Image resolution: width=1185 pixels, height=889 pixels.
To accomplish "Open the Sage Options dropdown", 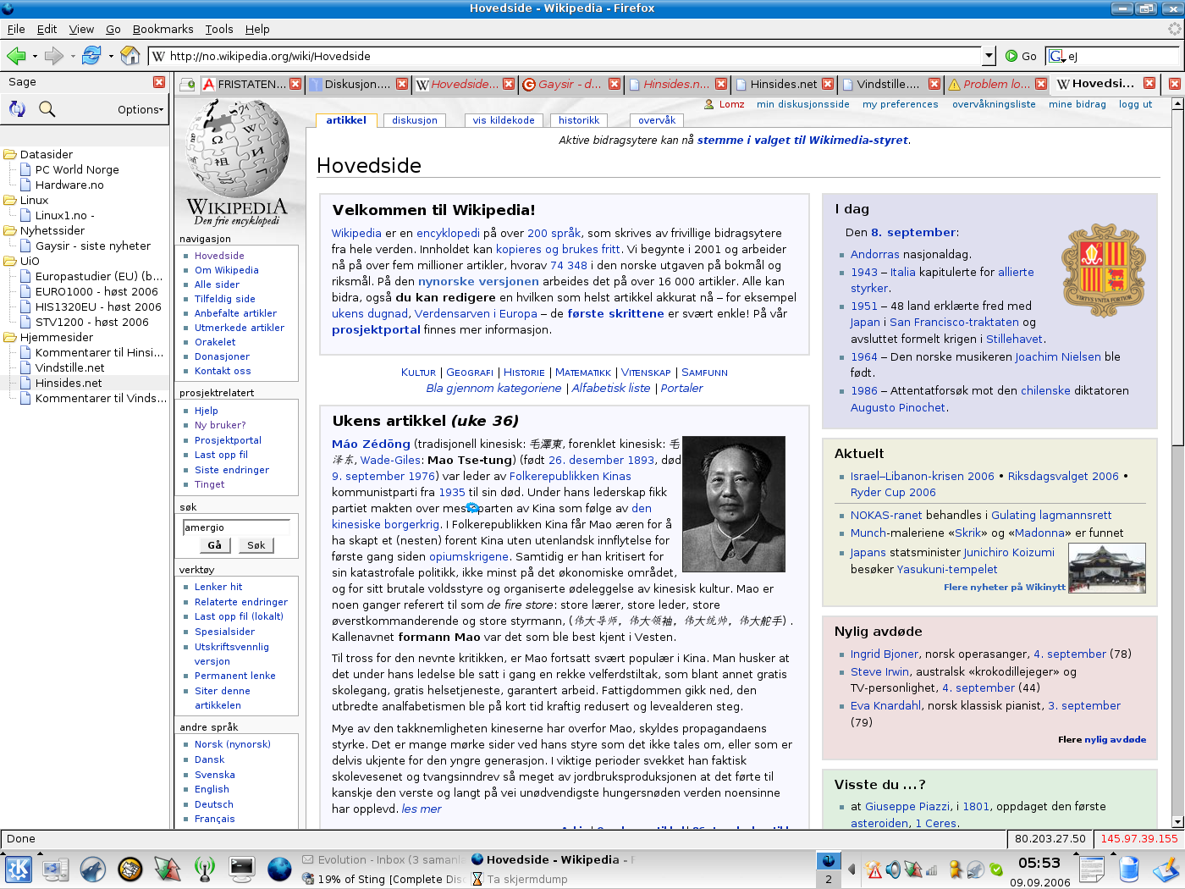I will 141,109.
